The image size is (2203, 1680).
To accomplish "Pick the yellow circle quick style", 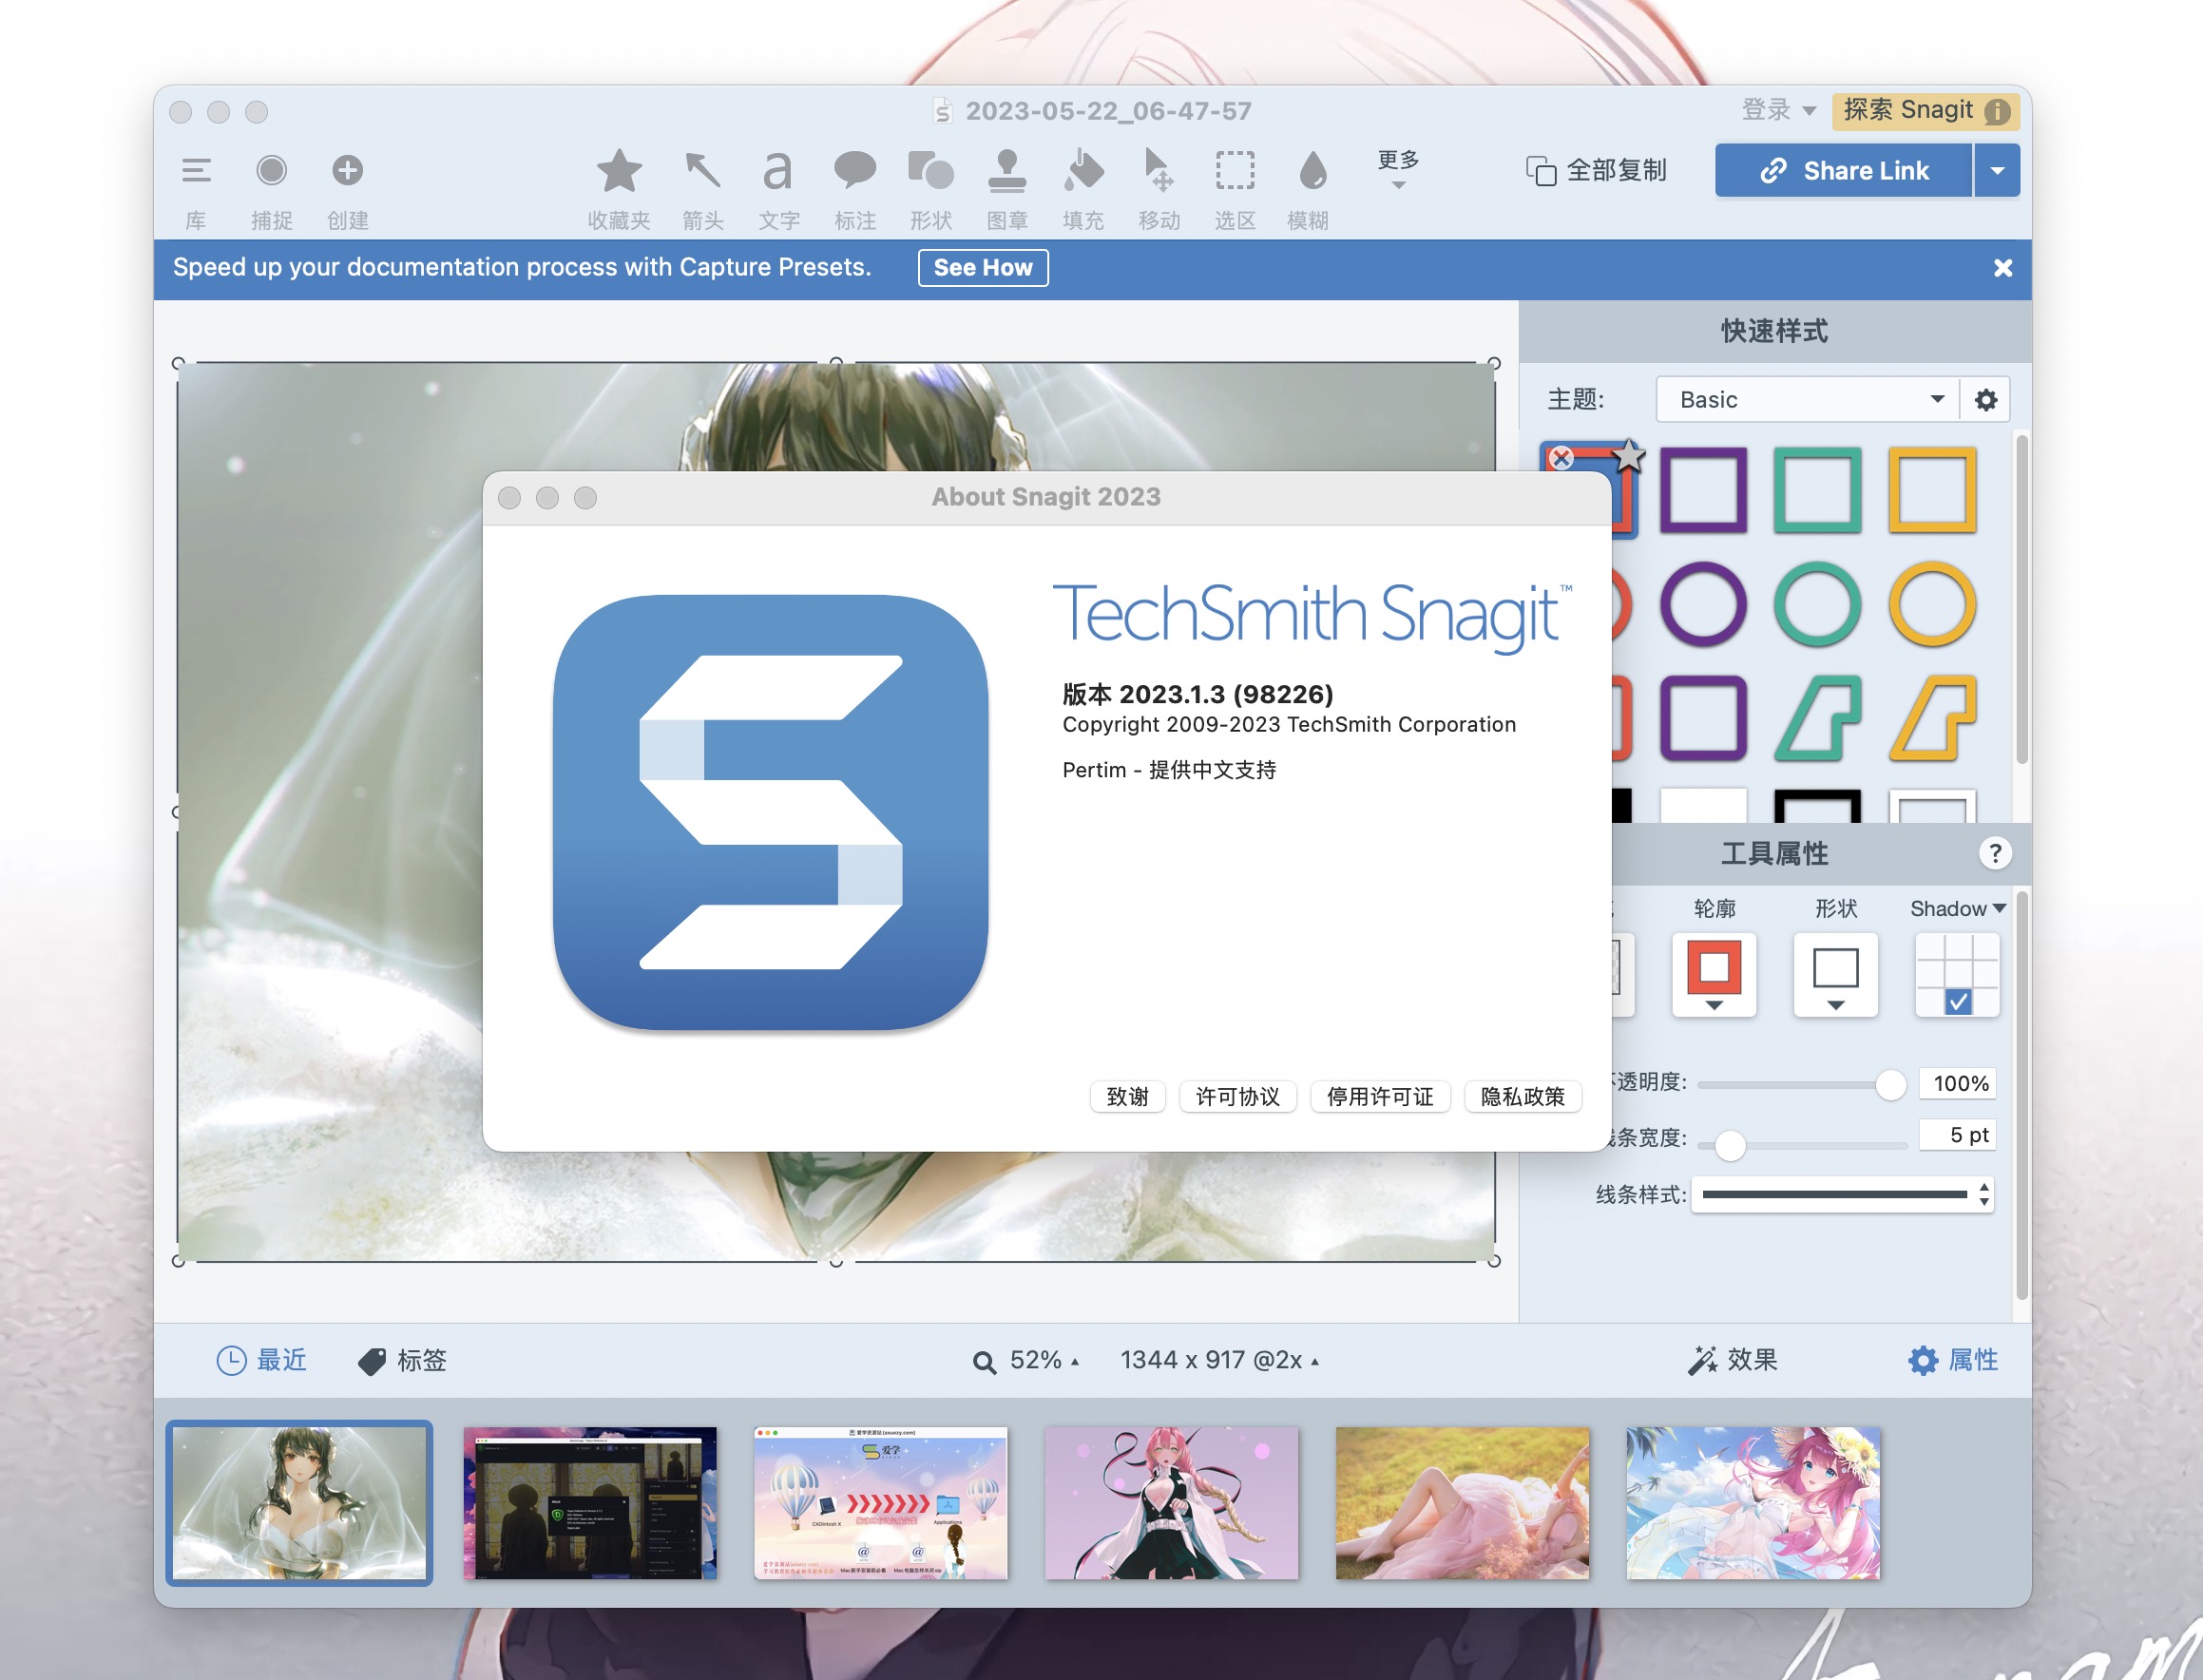I will (x=1932, y=604).
